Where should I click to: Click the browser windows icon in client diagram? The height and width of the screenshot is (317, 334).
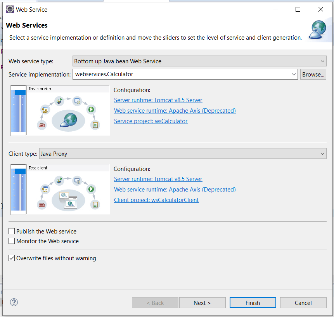tap(67, 200)
